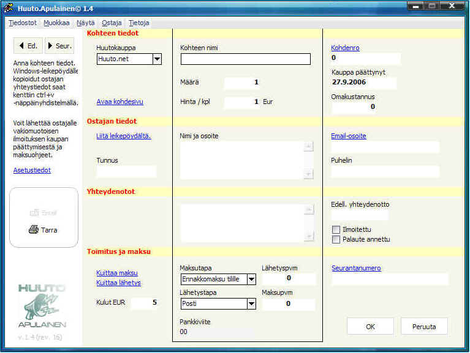Check the Palaute annettu checkbox

[x=336, y=240]
